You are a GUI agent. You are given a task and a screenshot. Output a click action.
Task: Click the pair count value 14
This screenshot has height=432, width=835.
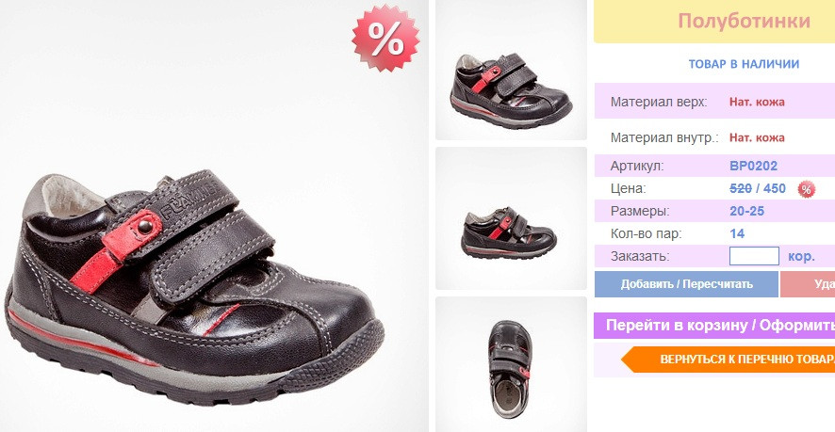(x=737, y=233)
